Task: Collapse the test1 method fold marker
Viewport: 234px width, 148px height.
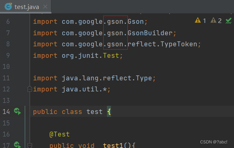Action: point(30,145)
